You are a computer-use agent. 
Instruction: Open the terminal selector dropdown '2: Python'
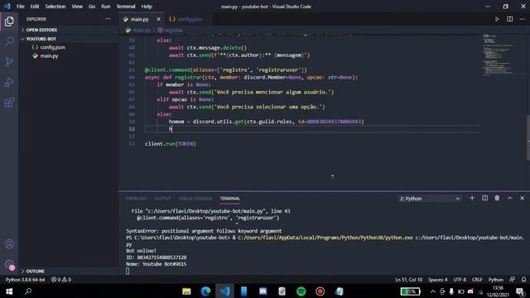[430, 199]
